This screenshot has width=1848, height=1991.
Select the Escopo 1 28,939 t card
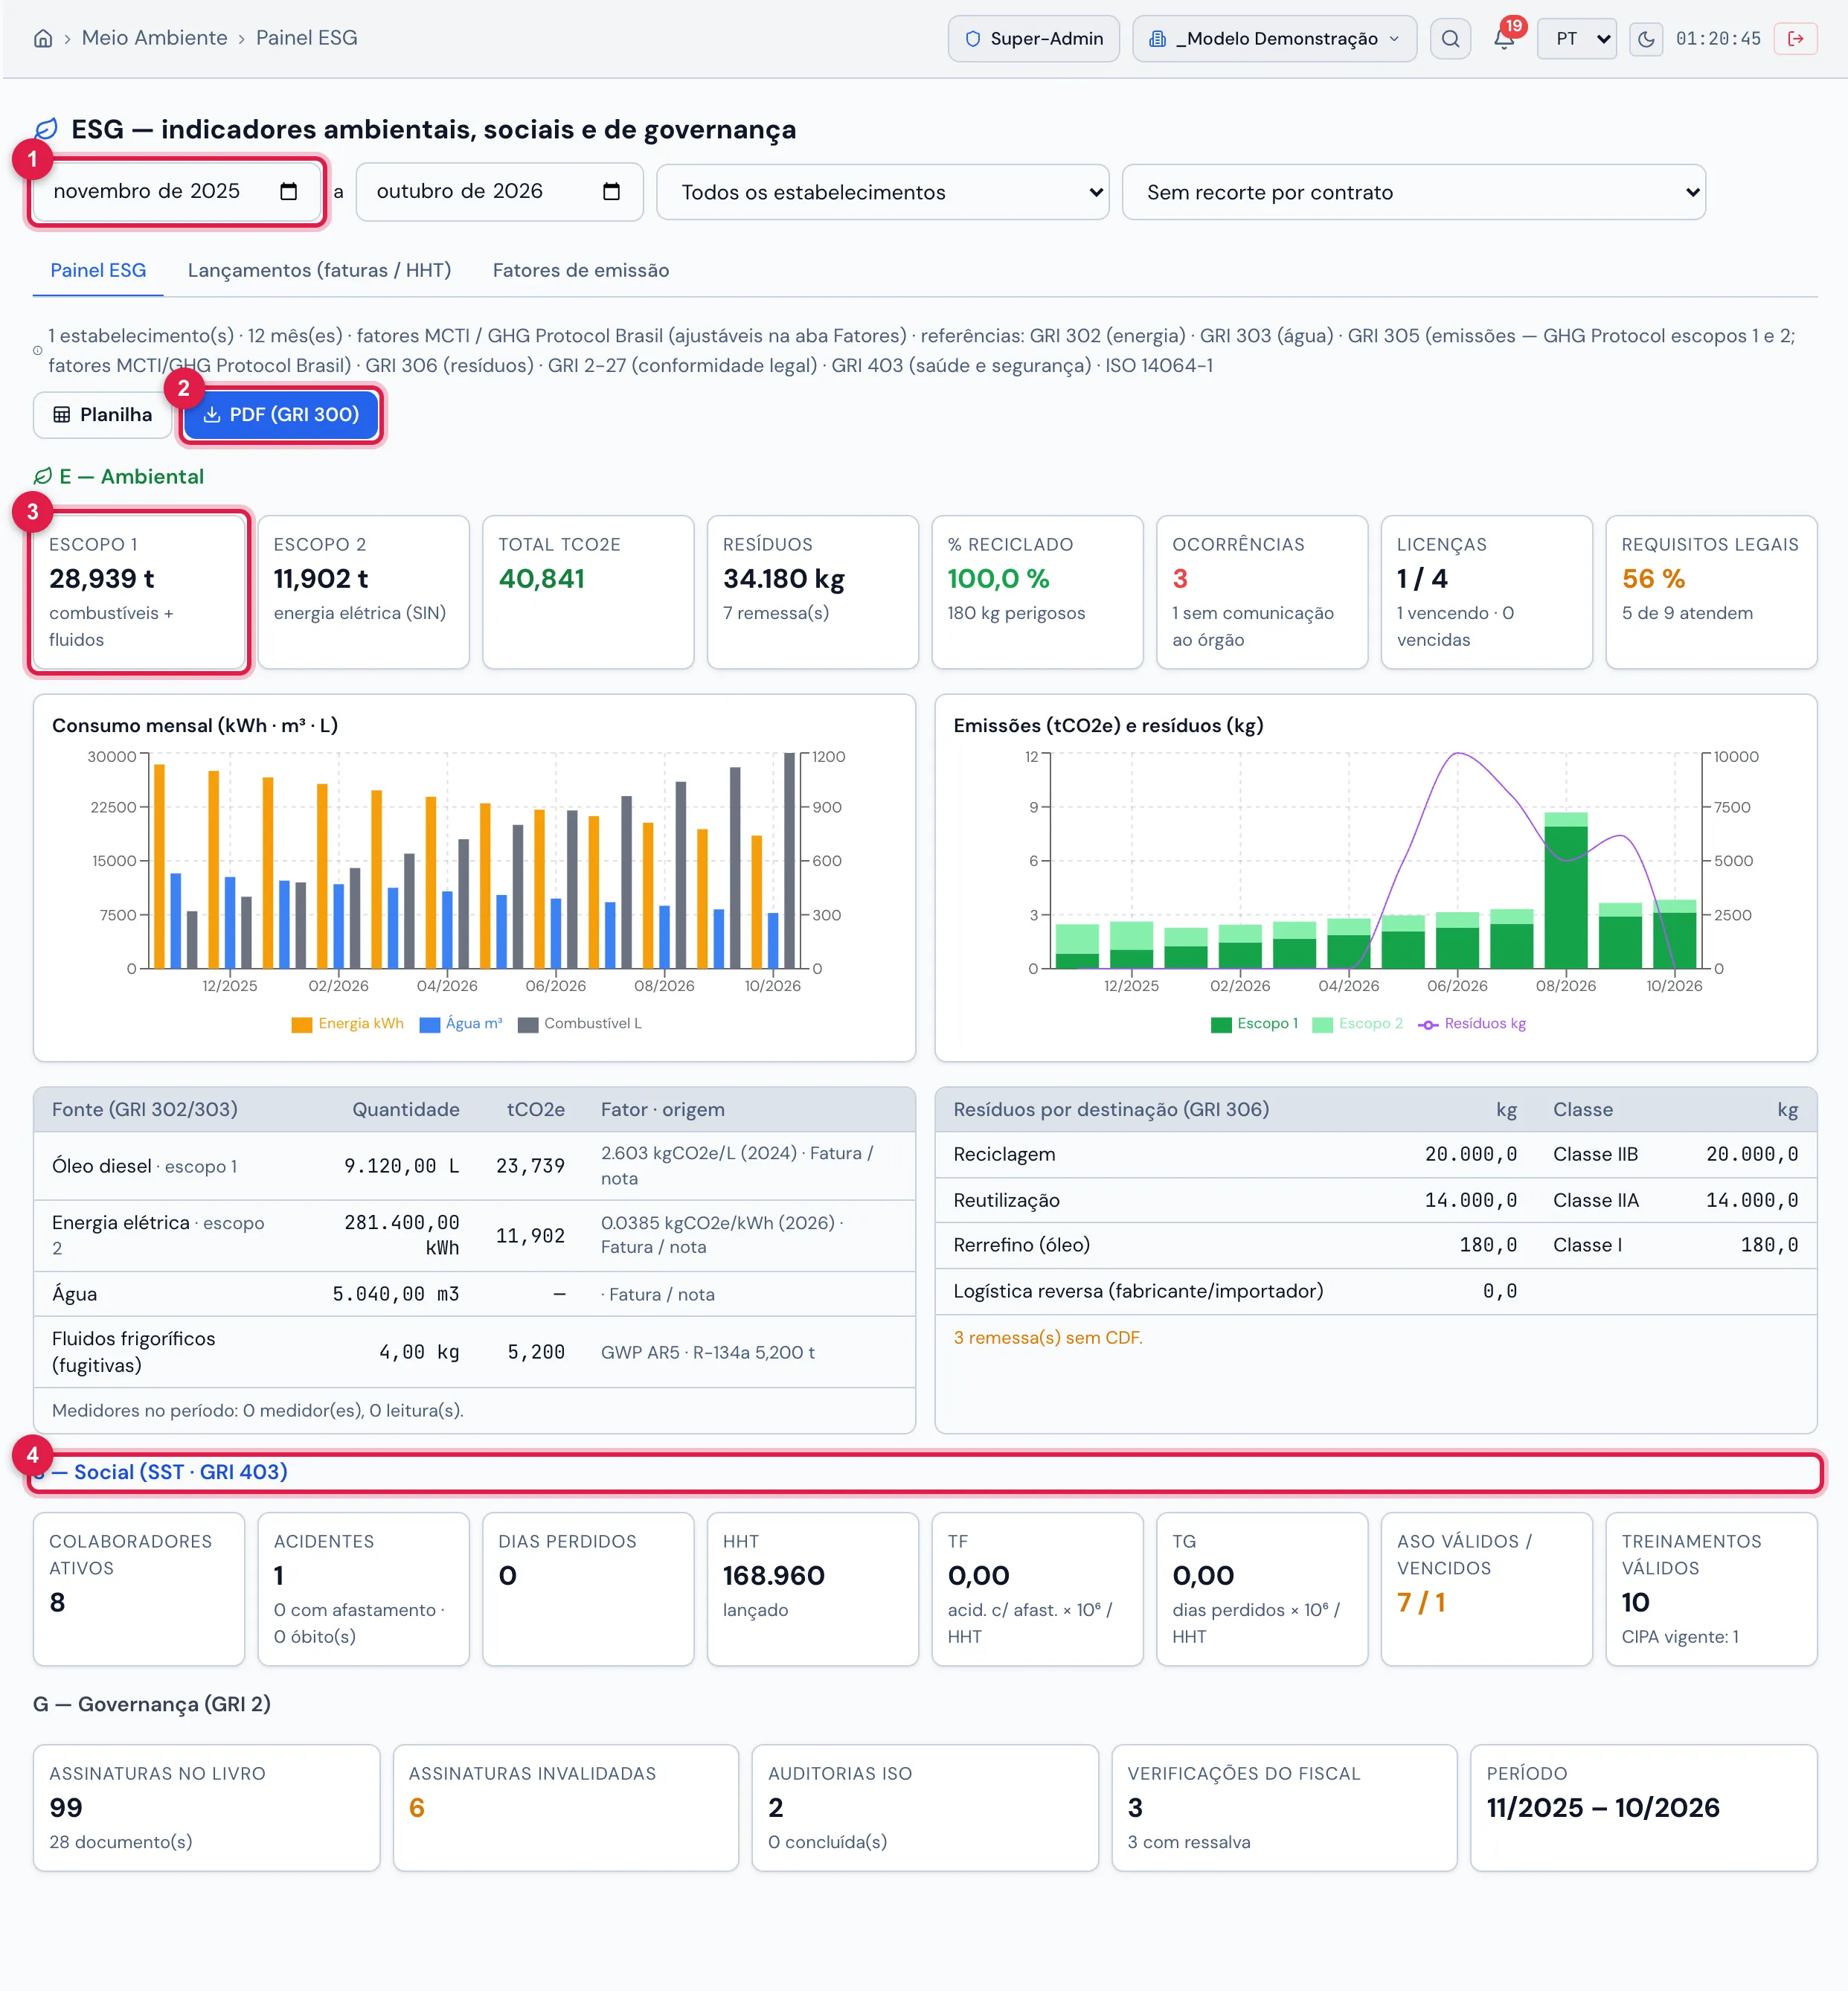(x=139, y=592)
